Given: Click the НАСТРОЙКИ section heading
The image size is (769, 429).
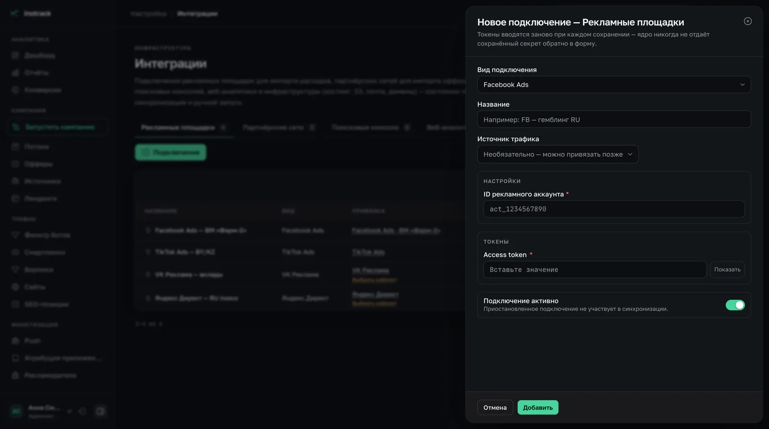Looking at the screenshot, I should tap(502, 181).
